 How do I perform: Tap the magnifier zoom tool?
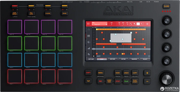point(142,24)
